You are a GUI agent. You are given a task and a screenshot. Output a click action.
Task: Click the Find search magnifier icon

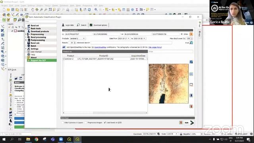191,43
